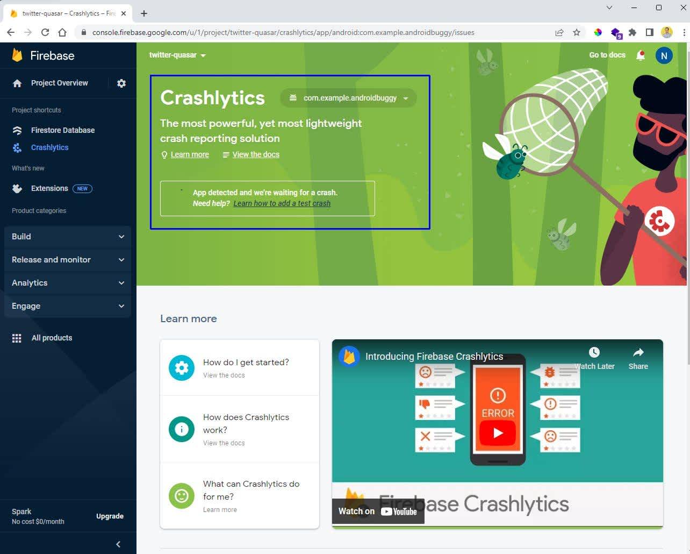Image resolution: width=690 pixels, height=554 pixels.
Task: Go to browser home page
Action: click(x=62, y=32)
